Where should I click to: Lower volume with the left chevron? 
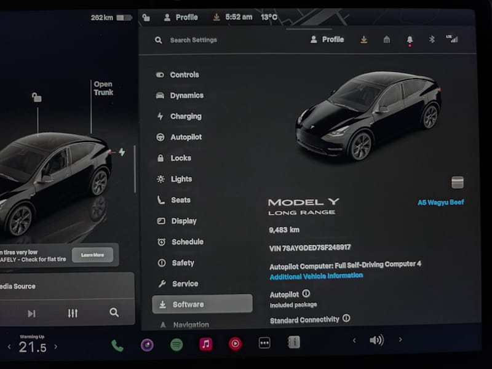click(x=354, y=341)
